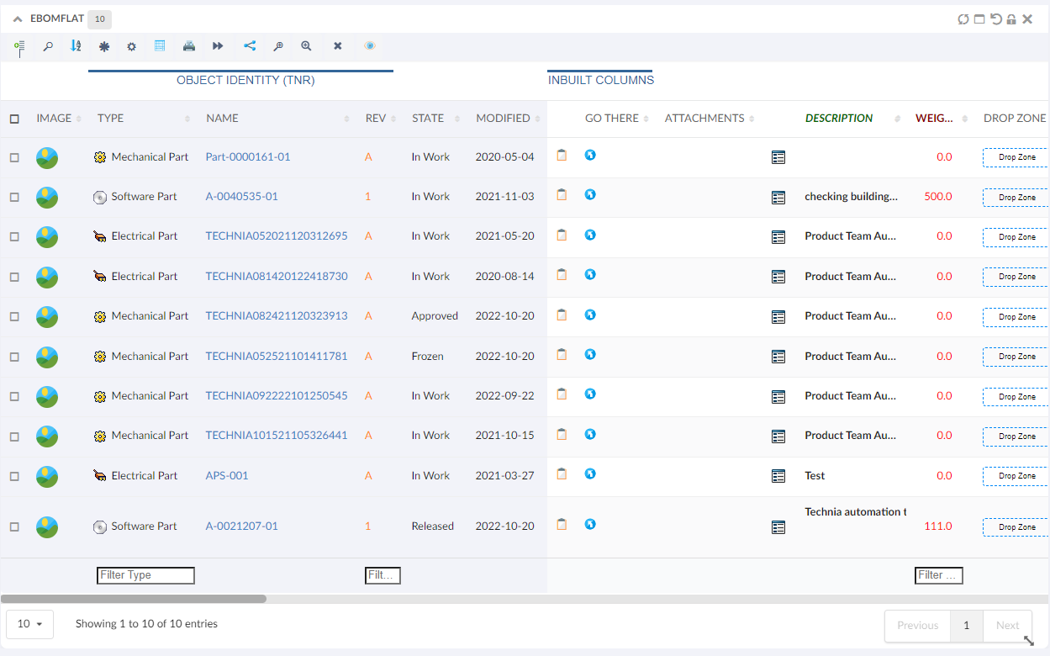Click the blue table grid toolbar icon
Image resolution: width=1050 pixels, height=656 pixels.
[160, 46]
